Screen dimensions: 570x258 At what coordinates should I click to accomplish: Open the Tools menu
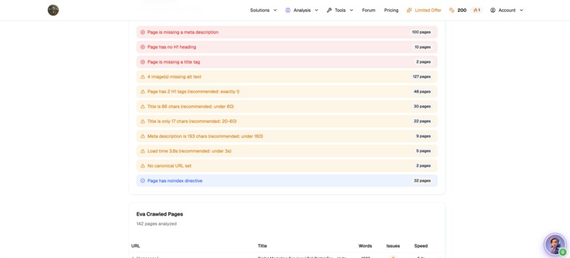(340, 10)
